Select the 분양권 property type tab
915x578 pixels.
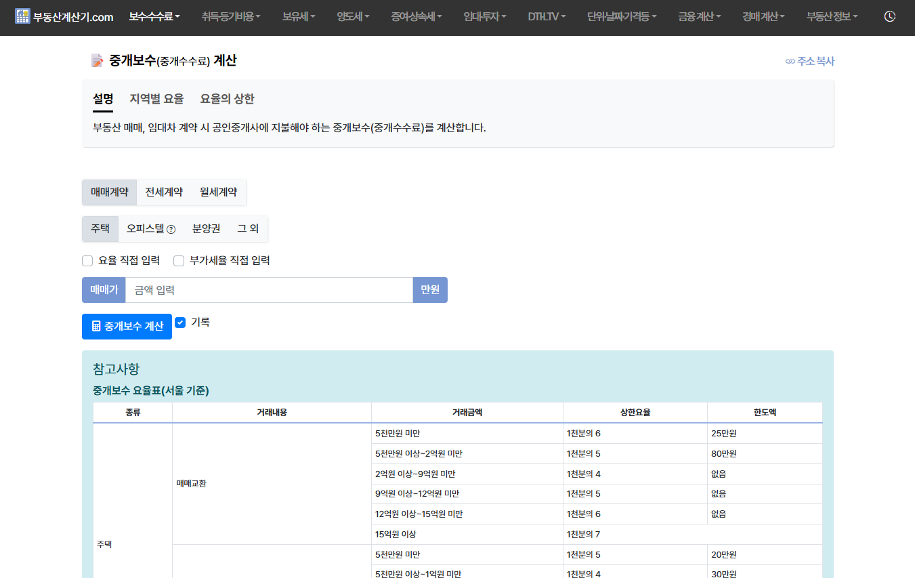pos(206,229)
